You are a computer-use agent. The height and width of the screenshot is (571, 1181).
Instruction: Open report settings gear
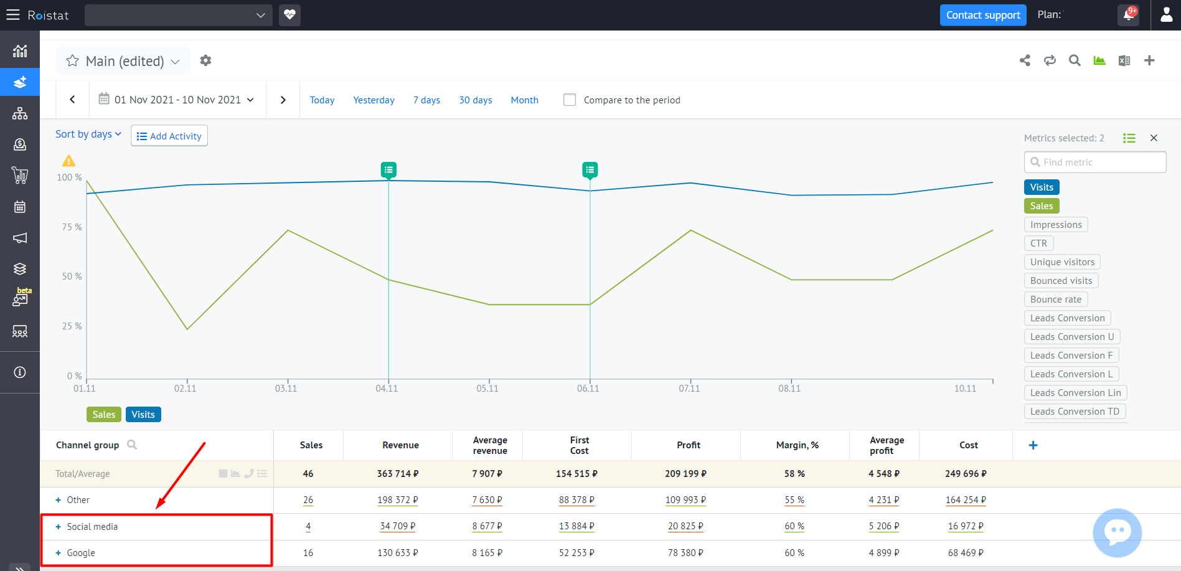pos(205,60)
